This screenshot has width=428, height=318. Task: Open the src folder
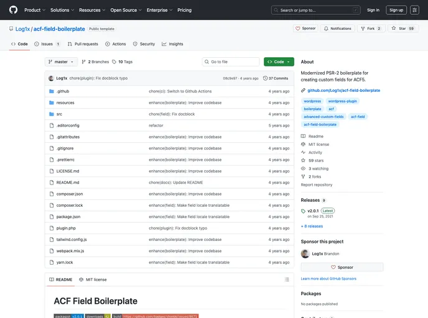click(59, 114)
